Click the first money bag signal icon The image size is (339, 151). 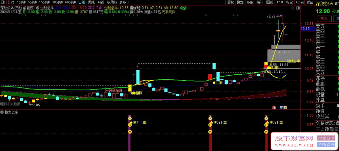pos(129,118)
